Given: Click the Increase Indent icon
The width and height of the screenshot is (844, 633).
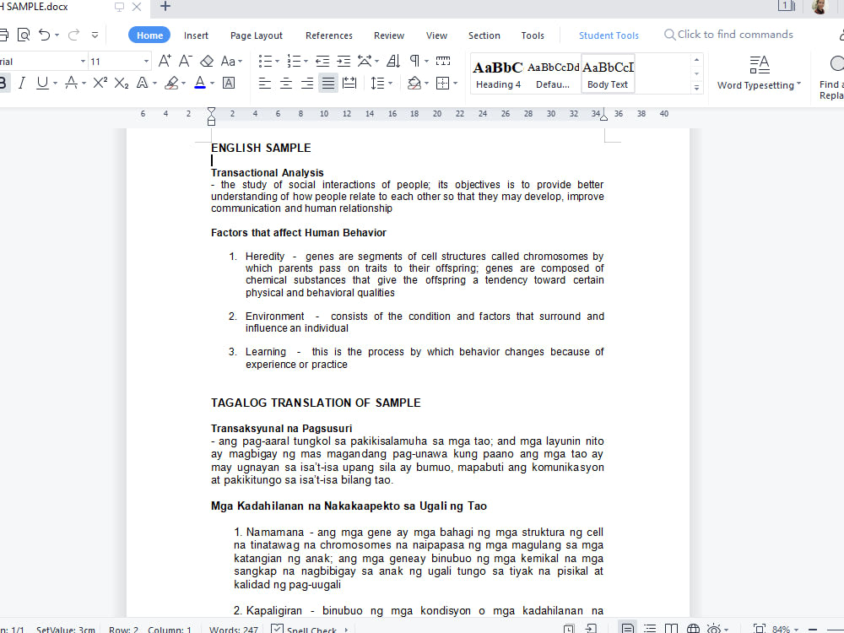Looking at the screenshot, I should click(344, 61).
